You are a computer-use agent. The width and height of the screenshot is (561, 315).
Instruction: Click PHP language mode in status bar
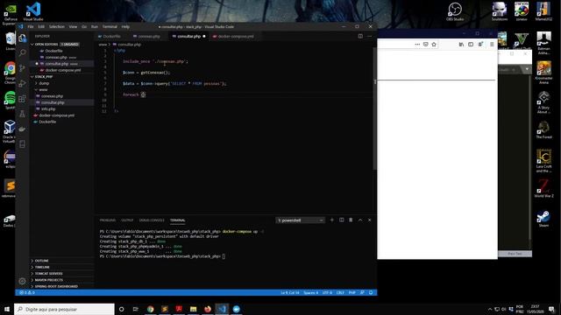(352, 292)
